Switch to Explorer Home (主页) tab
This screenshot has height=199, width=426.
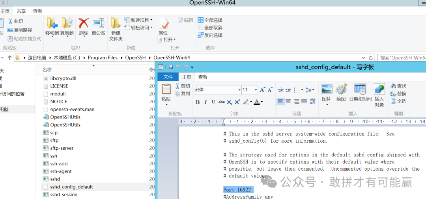tap(5, 11)
